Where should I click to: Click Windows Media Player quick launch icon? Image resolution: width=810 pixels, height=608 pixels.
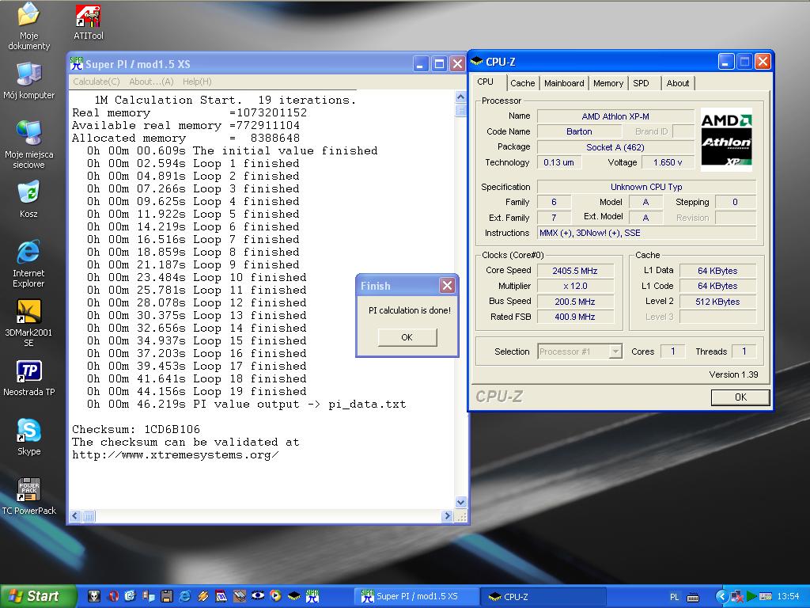tap(276, 596)
